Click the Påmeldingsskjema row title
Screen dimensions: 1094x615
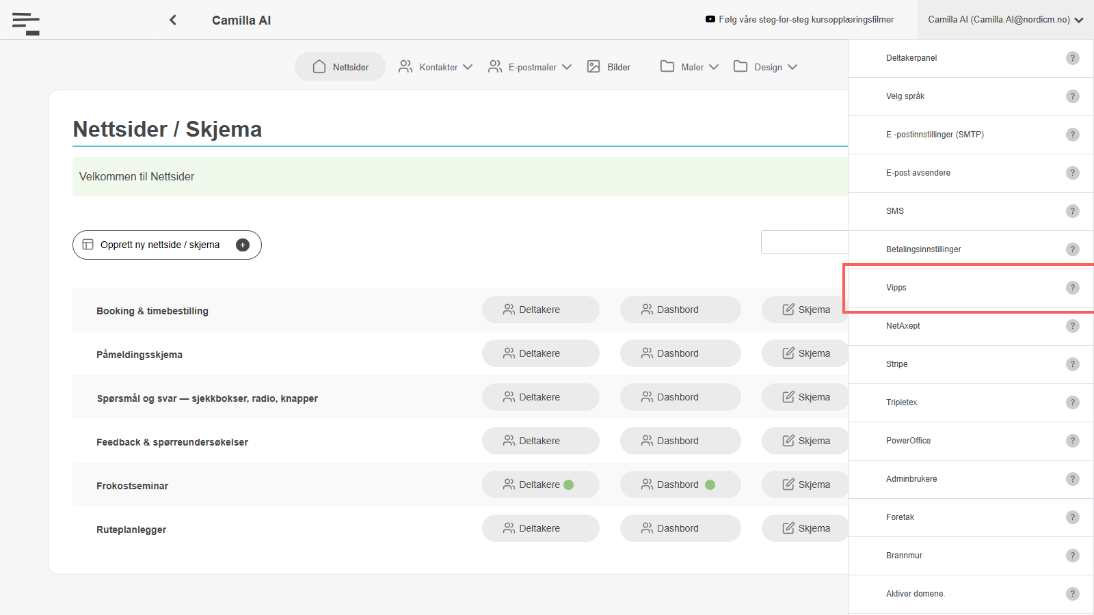tap(139, 355)
